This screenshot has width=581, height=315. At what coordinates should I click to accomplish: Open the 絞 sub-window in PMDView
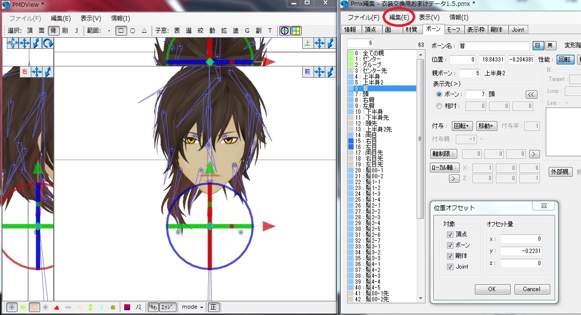[201, 31]
